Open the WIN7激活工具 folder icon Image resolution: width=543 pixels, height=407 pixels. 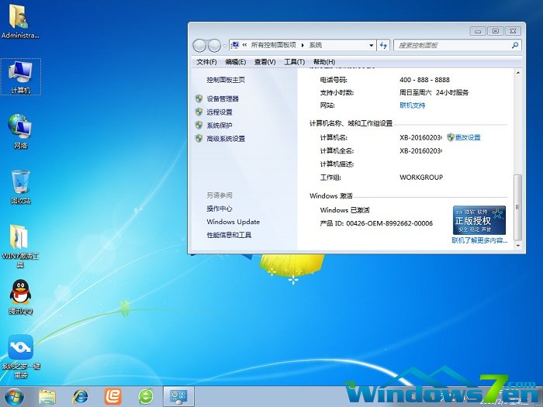click(20, 246)
